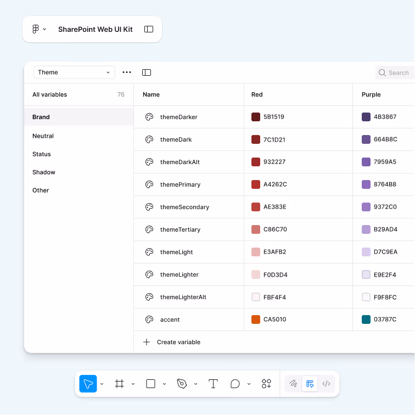Expand Pen tool options chevron
The width and height of the screenshot is (415, 415).
click(x=195, y=384)
